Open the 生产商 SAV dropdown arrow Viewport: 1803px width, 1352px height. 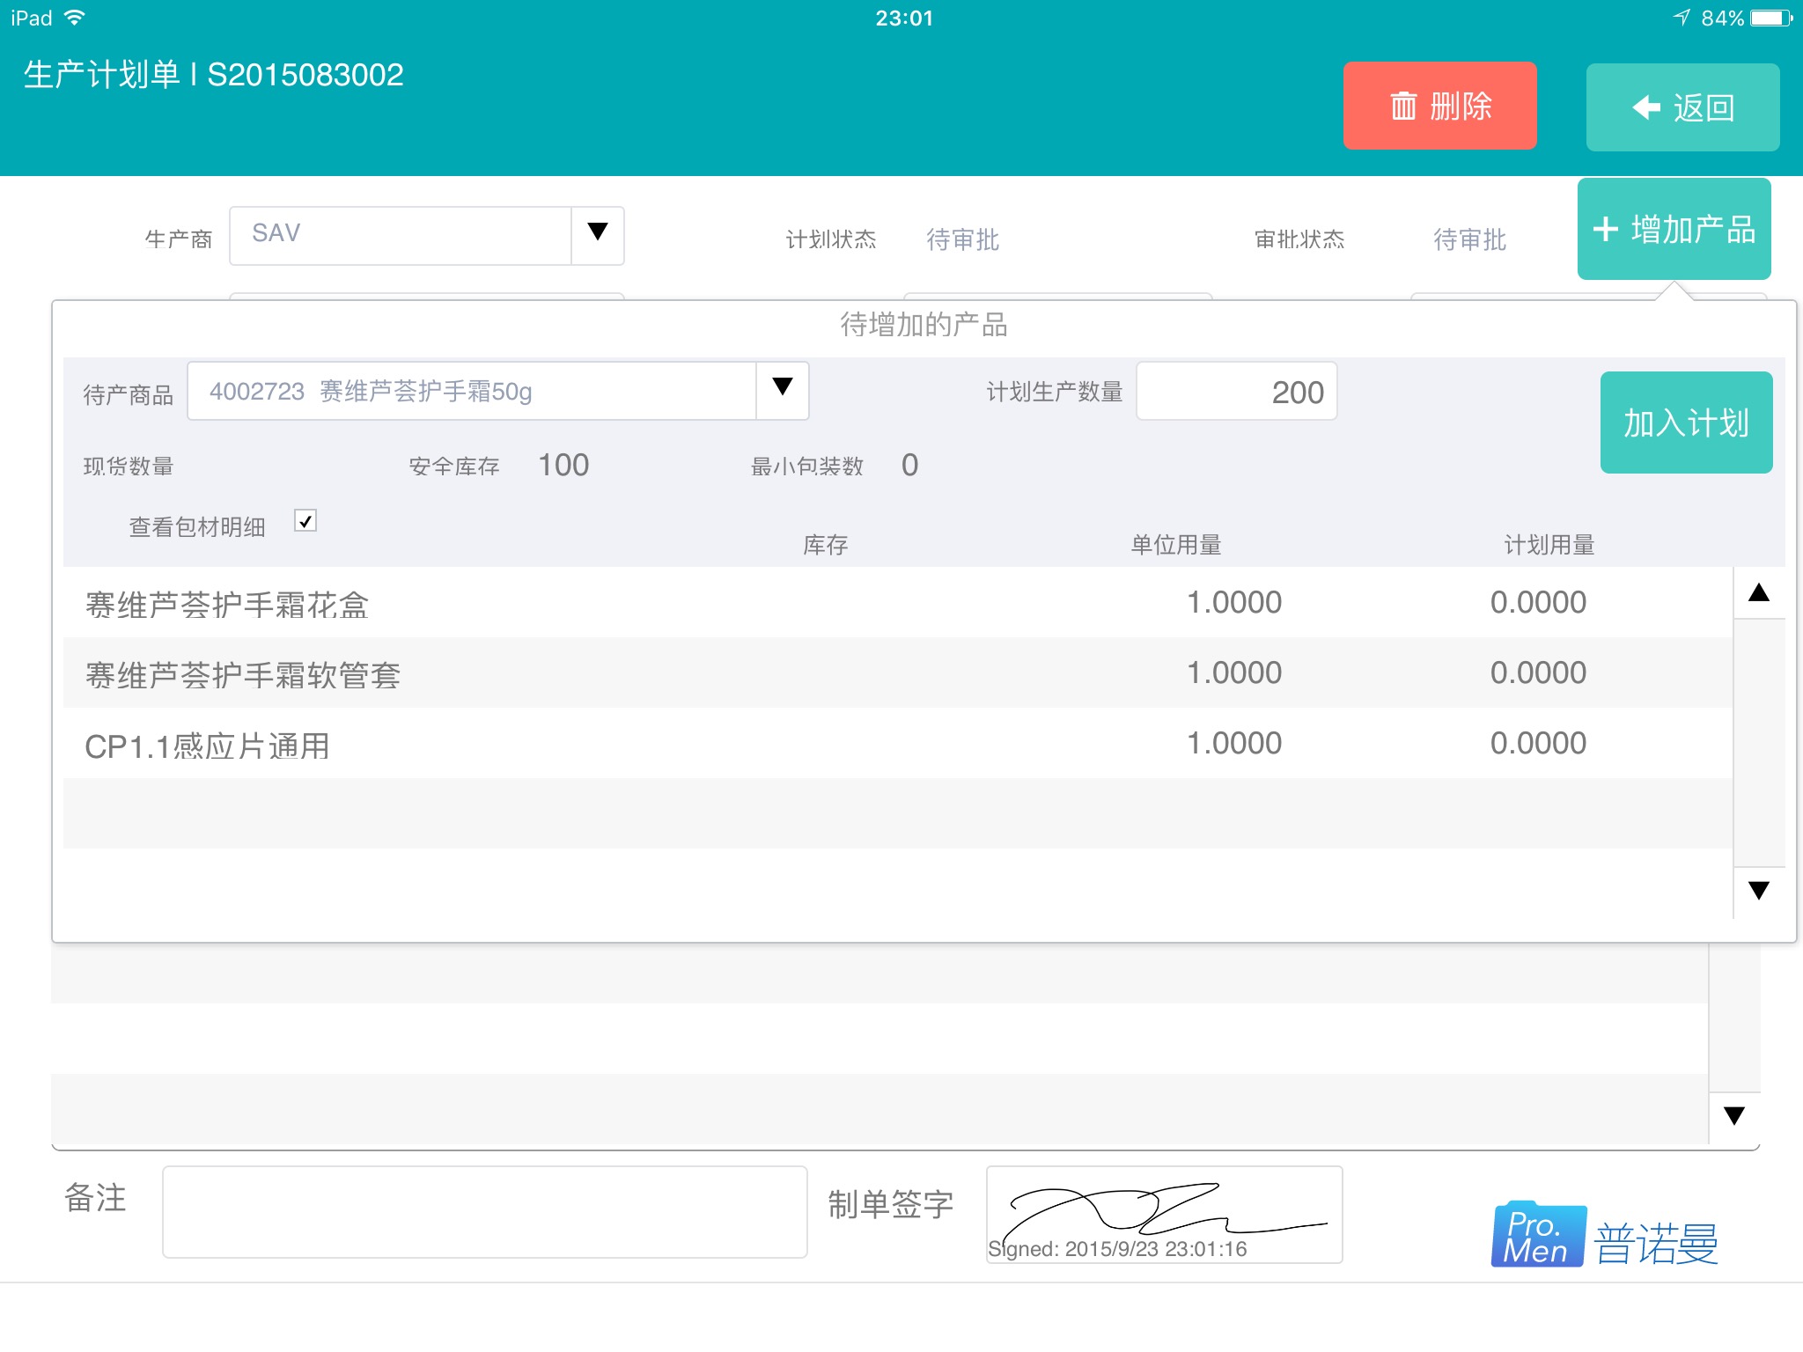598,235
